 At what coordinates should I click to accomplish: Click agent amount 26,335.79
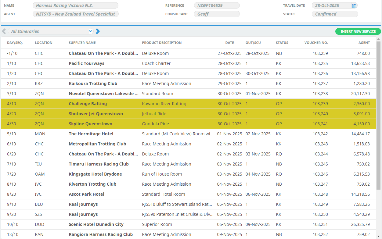[360, 224]
